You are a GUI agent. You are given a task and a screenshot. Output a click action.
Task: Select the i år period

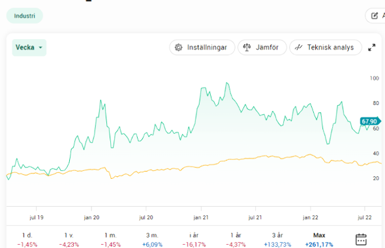(x=194, y=240)
